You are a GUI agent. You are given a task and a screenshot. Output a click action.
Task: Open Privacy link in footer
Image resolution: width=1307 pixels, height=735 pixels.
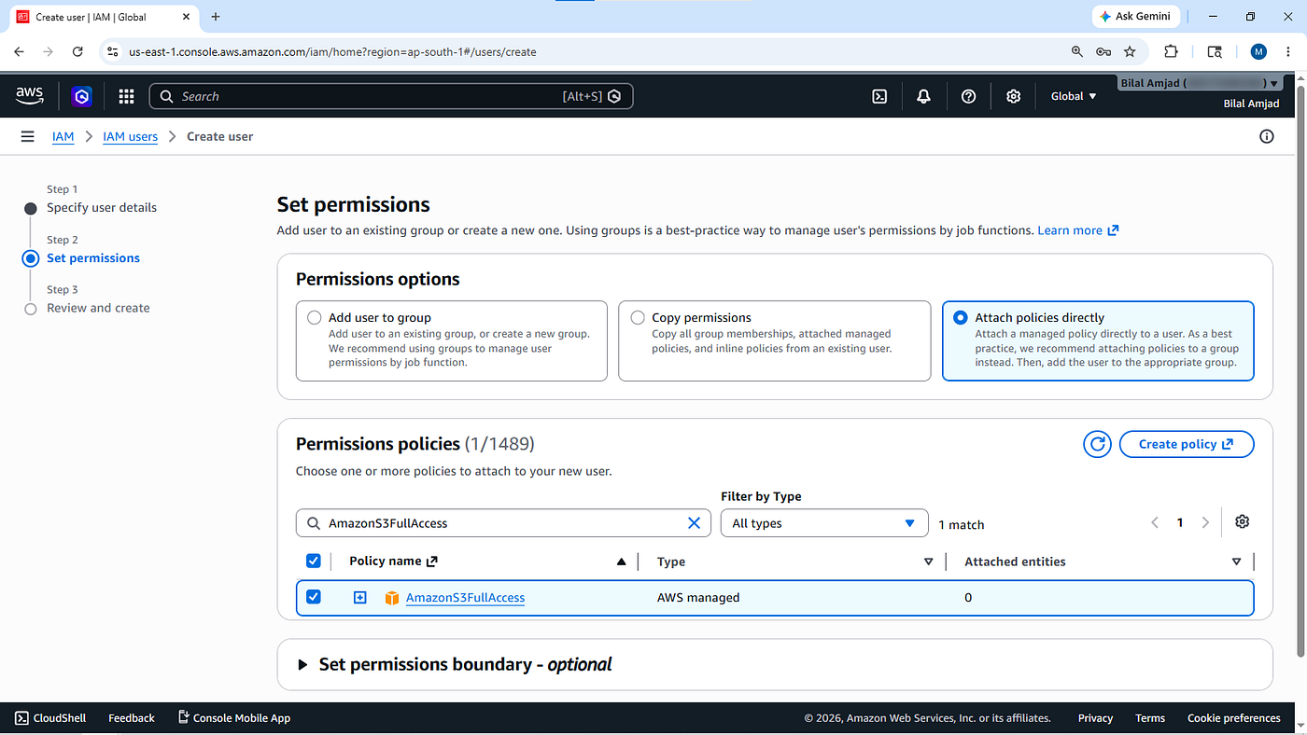click(1095, 718)
